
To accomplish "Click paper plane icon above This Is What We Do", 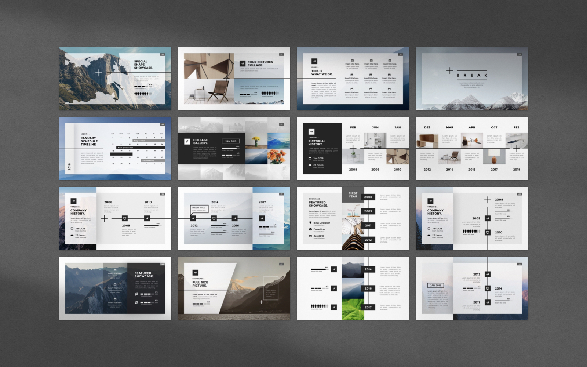I will pos(314,61).
